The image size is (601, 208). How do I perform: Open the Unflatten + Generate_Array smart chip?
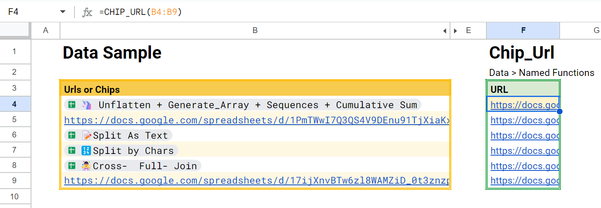coord(242,105)
